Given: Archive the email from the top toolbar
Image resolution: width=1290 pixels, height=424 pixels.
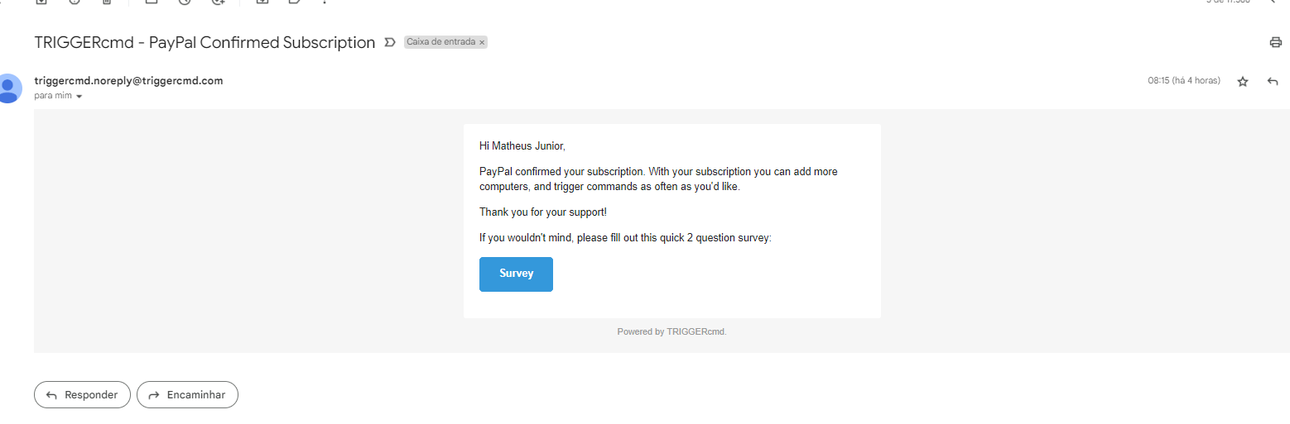Looking at the screenshot, I should [41, 2].
